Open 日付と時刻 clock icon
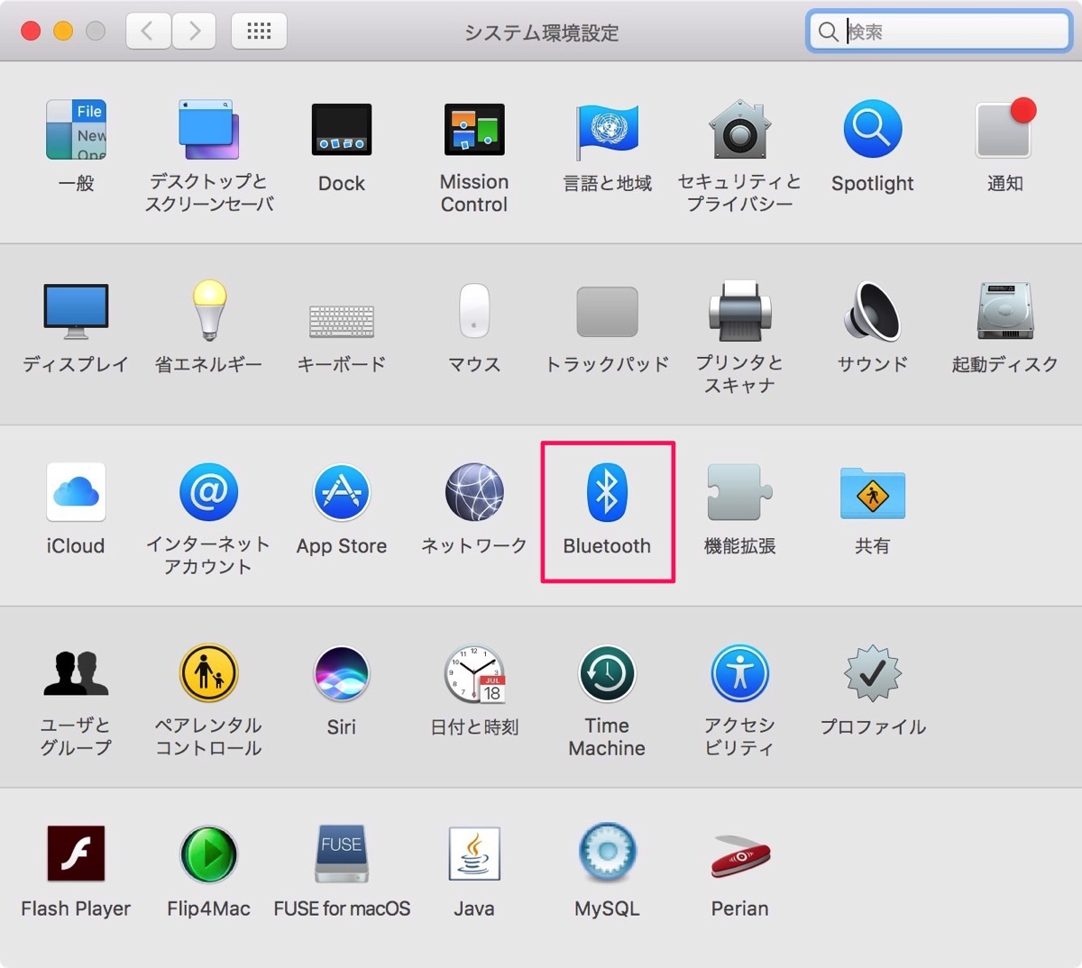Image resolution: width=1082 pixels, height=968 pixels. [474, 673]
